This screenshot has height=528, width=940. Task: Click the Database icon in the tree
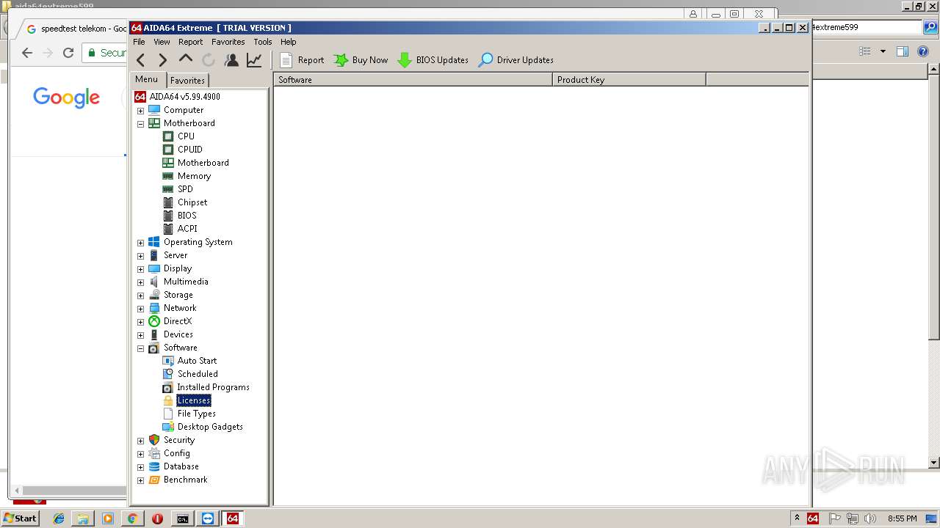[x=154, y=466]
